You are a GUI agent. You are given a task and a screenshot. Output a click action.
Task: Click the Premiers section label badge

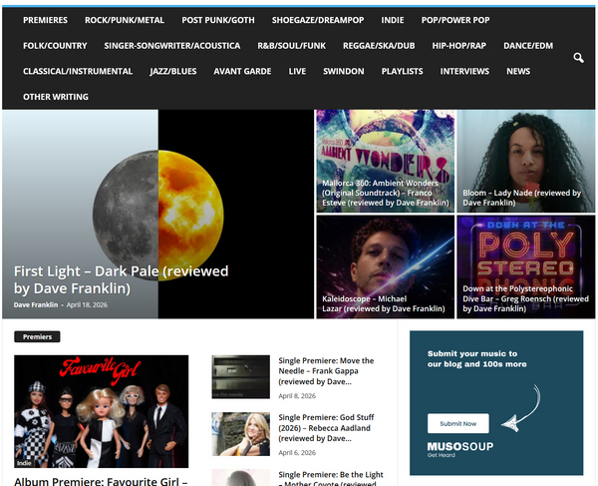[x=38, y=337]
